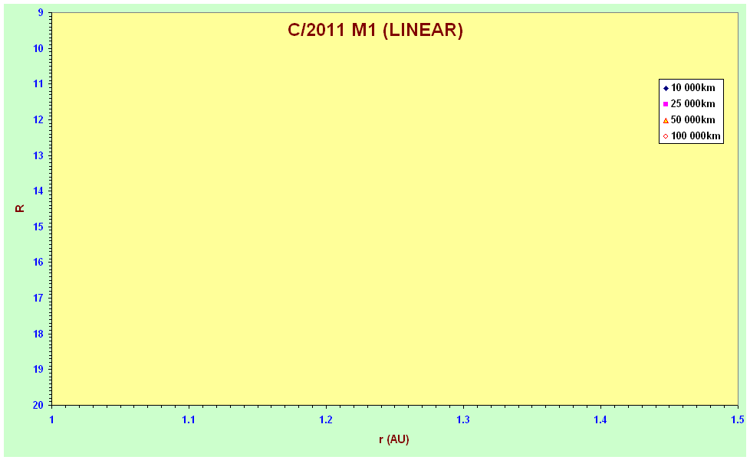This screenshot has width=750, height=460.
Task: Click the 50 000km legend entry
Action: coord(689,119)
